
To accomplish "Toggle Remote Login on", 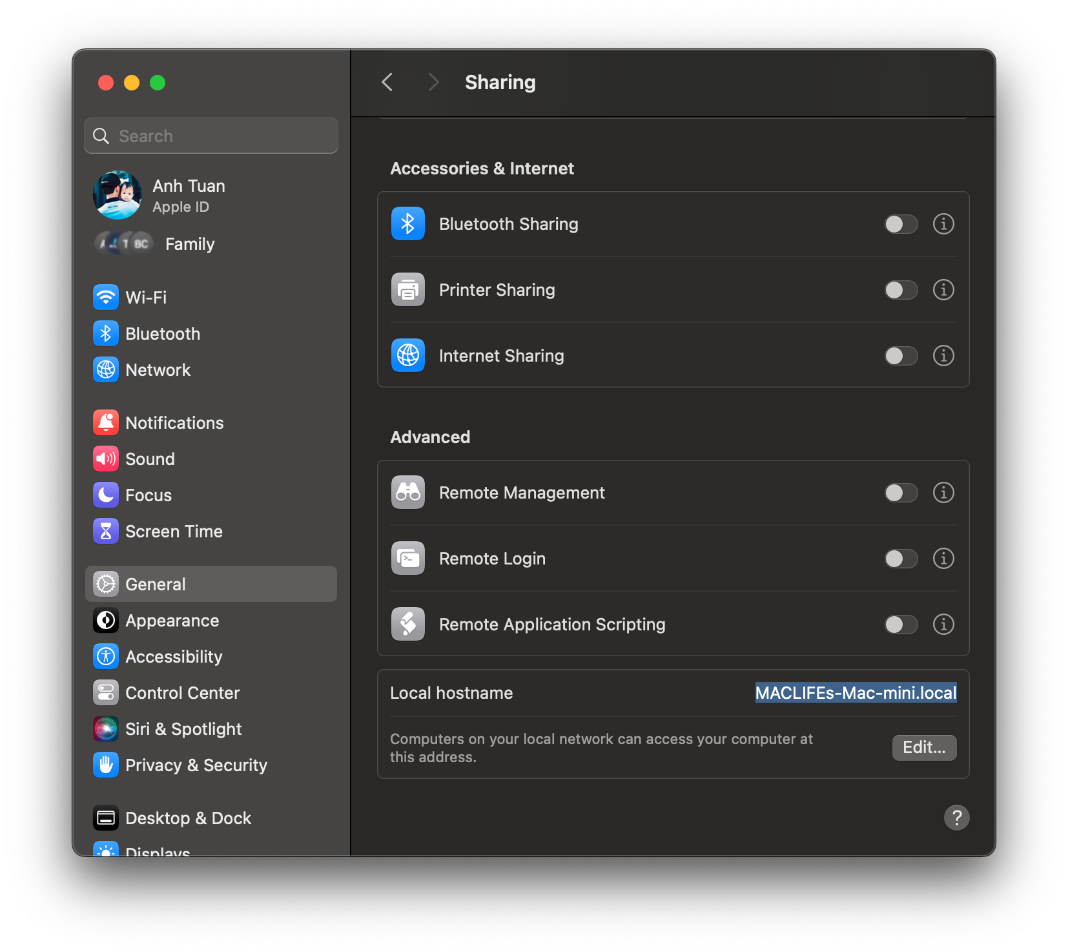I will pyautogui.click(x=901, y=559).
